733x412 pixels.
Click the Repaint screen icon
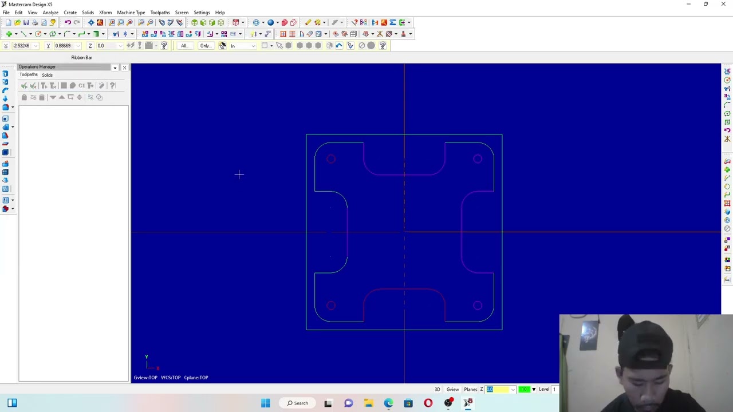click(x=100, y=22)
